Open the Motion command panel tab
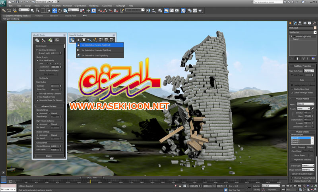318x192 pixels. pyautogui.click(x=305, y=23)
